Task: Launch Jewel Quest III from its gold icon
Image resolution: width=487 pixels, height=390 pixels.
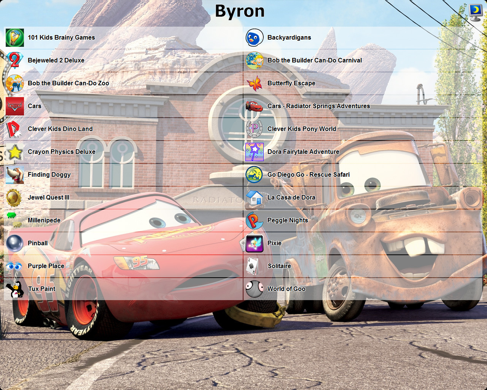Action: click(x=15, y=198)
